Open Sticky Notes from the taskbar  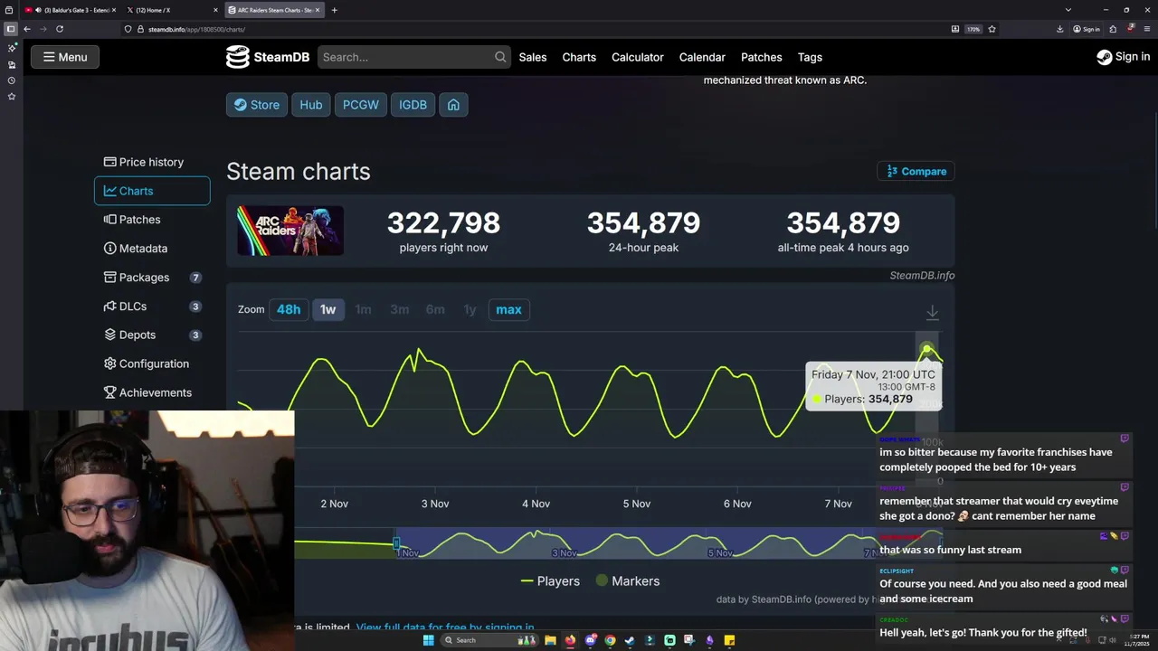pos(729,640)
